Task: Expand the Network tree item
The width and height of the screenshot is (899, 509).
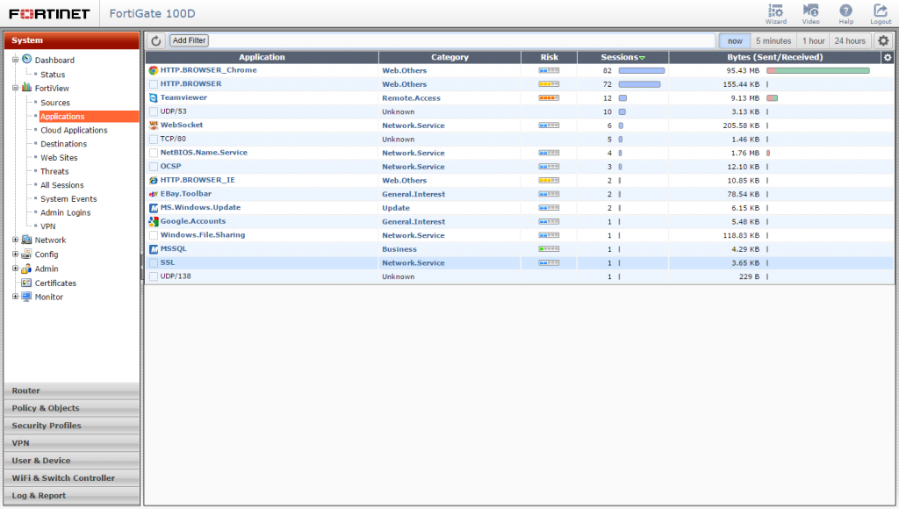Action: pos(13,240)
